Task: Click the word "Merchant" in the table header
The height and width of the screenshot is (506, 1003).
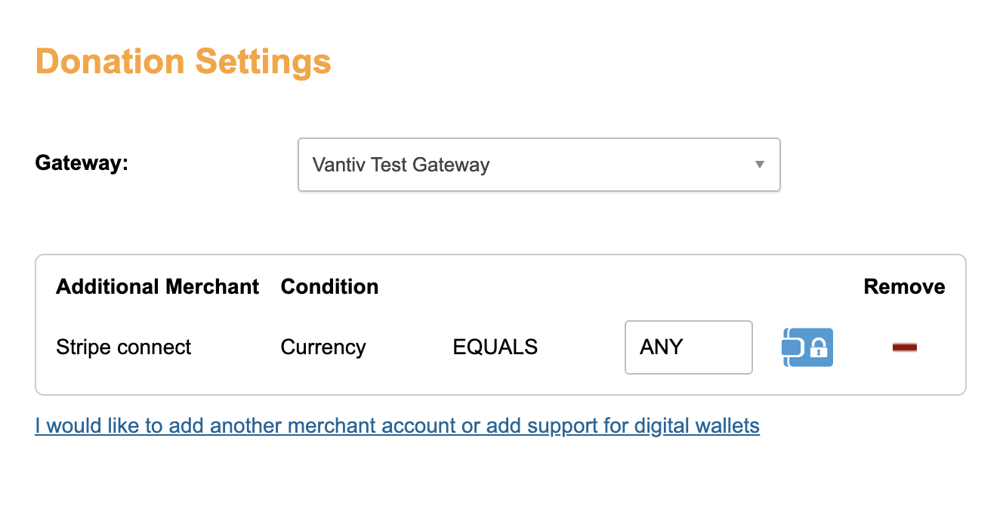Action: [212, 287]
